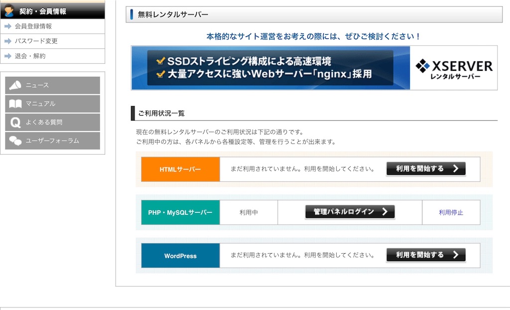
Task: Open the マニュアル menu button
Action: [53, 104]
